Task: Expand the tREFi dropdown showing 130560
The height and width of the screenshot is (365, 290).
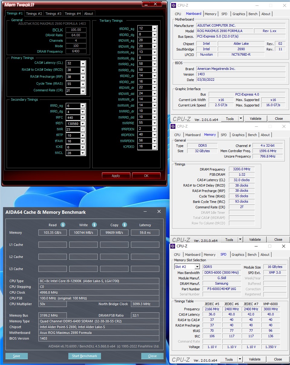Action: point(83,124)
